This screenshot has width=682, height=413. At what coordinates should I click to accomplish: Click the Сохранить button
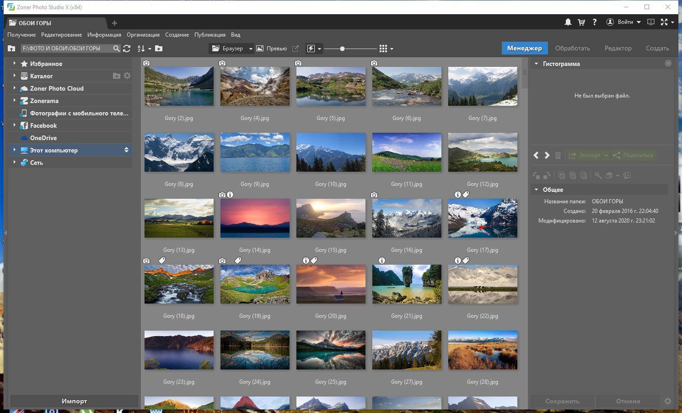click(562, 401)
